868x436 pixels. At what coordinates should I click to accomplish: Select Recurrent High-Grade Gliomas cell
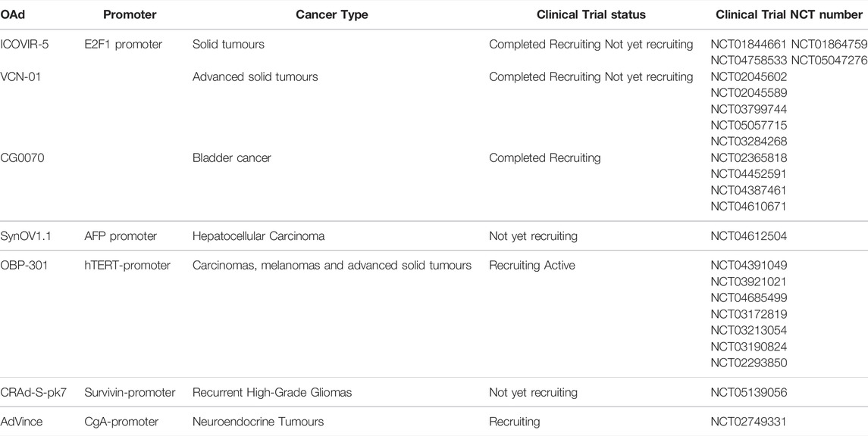tap(272, 393)
